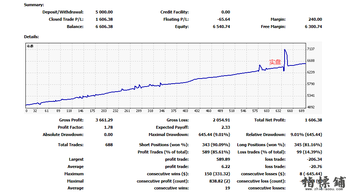Select the Total Trades value 688
The height and width of the screenshot is (192, 350).
109,145
